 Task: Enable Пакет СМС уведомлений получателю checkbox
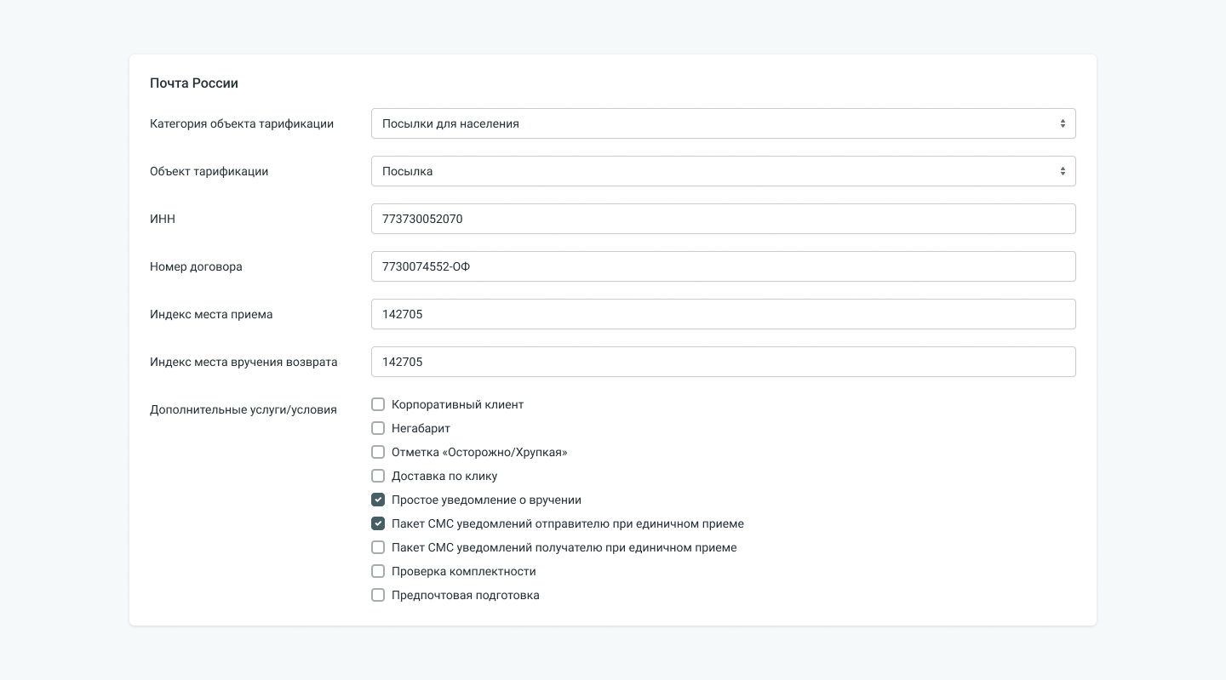(378, 547)
